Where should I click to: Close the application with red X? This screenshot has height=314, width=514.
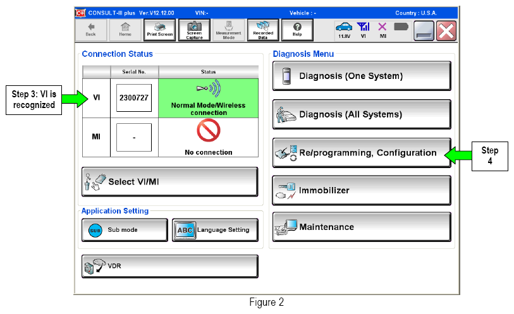coord(446,31)
